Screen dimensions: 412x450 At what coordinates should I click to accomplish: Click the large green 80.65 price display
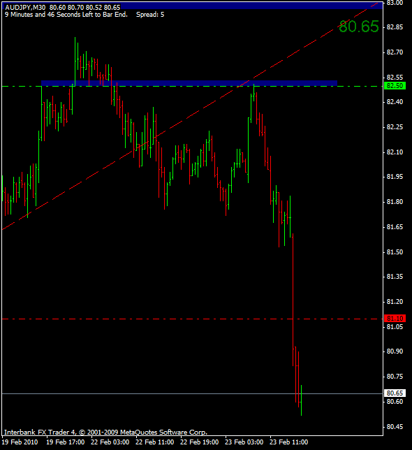pos(359,27)
